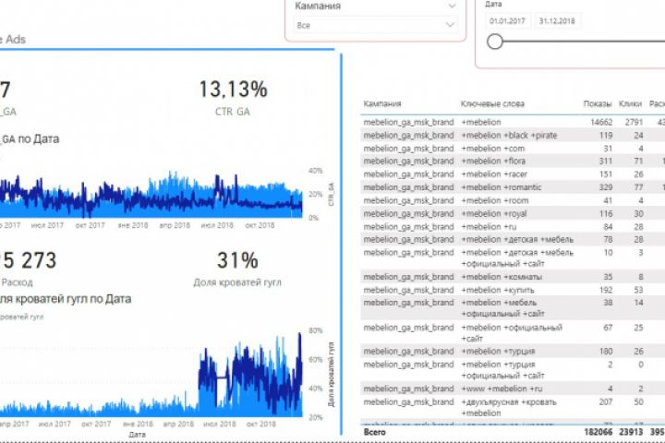The width and height of the screenshot is (665, 443).
Task: Select total Клики value 23913
Action: (x=631, y=432)
